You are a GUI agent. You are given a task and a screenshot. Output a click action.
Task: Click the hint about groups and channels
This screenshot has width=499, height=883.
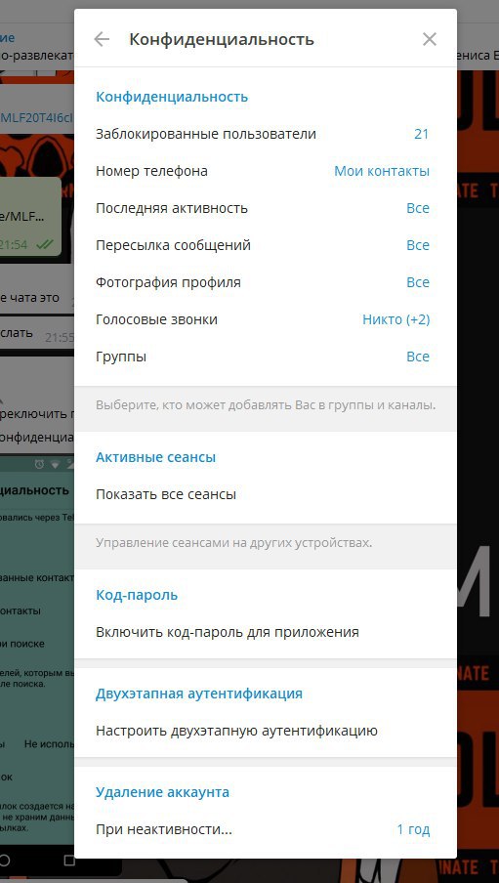click(x=266, y=405)
